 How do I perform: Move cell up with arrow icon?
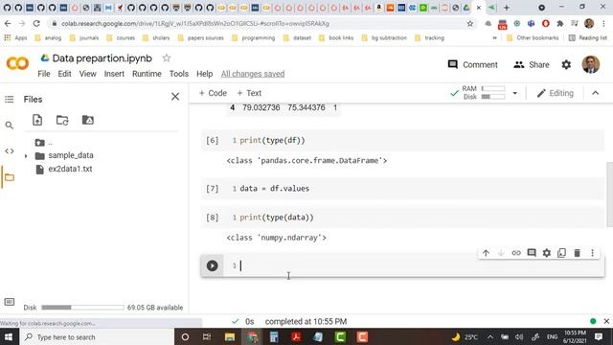(486, 253)
